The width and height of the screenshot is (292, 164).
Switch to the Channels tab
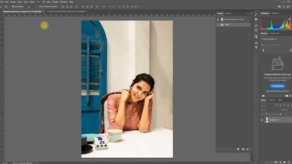[272, 100]
